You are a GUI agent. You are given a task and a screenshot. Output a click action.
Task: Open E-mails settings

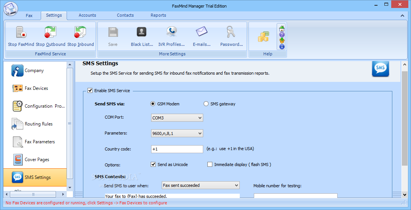pyautogui.click(x=202, y=36)
